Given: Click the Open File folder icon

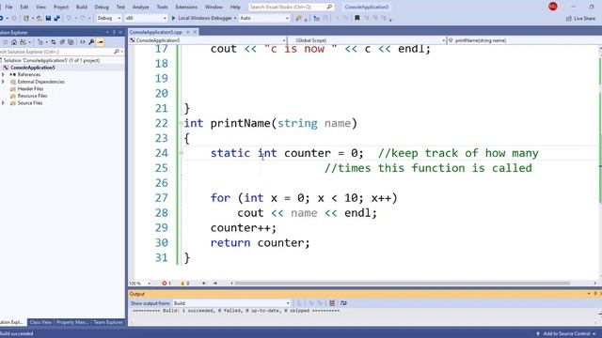Looking at the screenshot, I should [x=40, y=18].
